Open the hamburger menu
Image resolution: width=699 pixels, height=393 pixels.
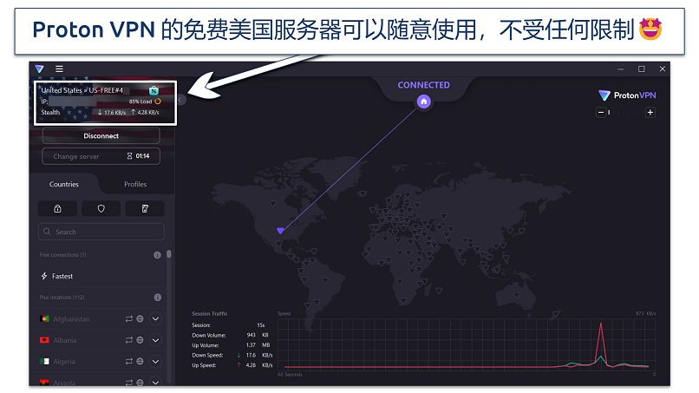pos(59,69)
